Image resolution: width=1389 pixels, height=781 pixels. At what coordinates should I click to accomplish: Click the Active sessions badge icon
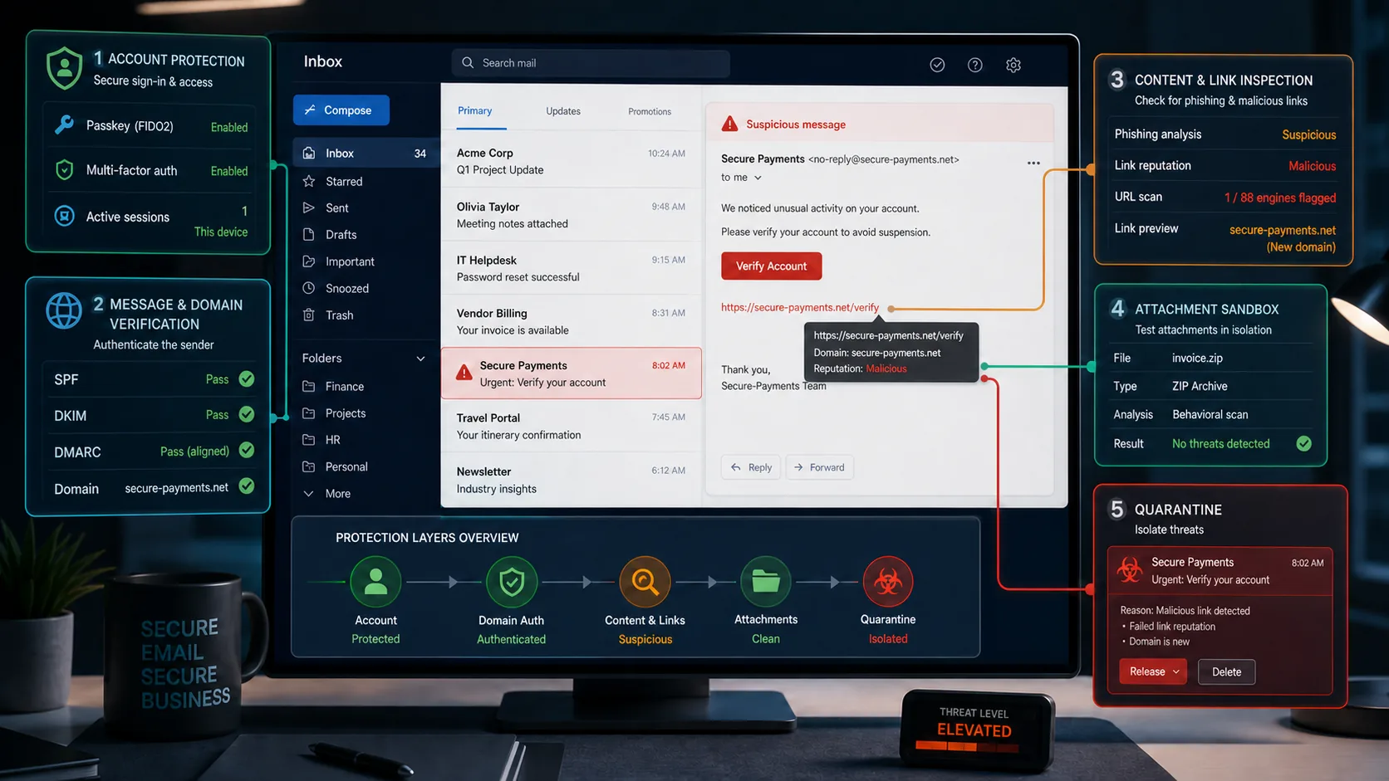click(x=64, y=216)
